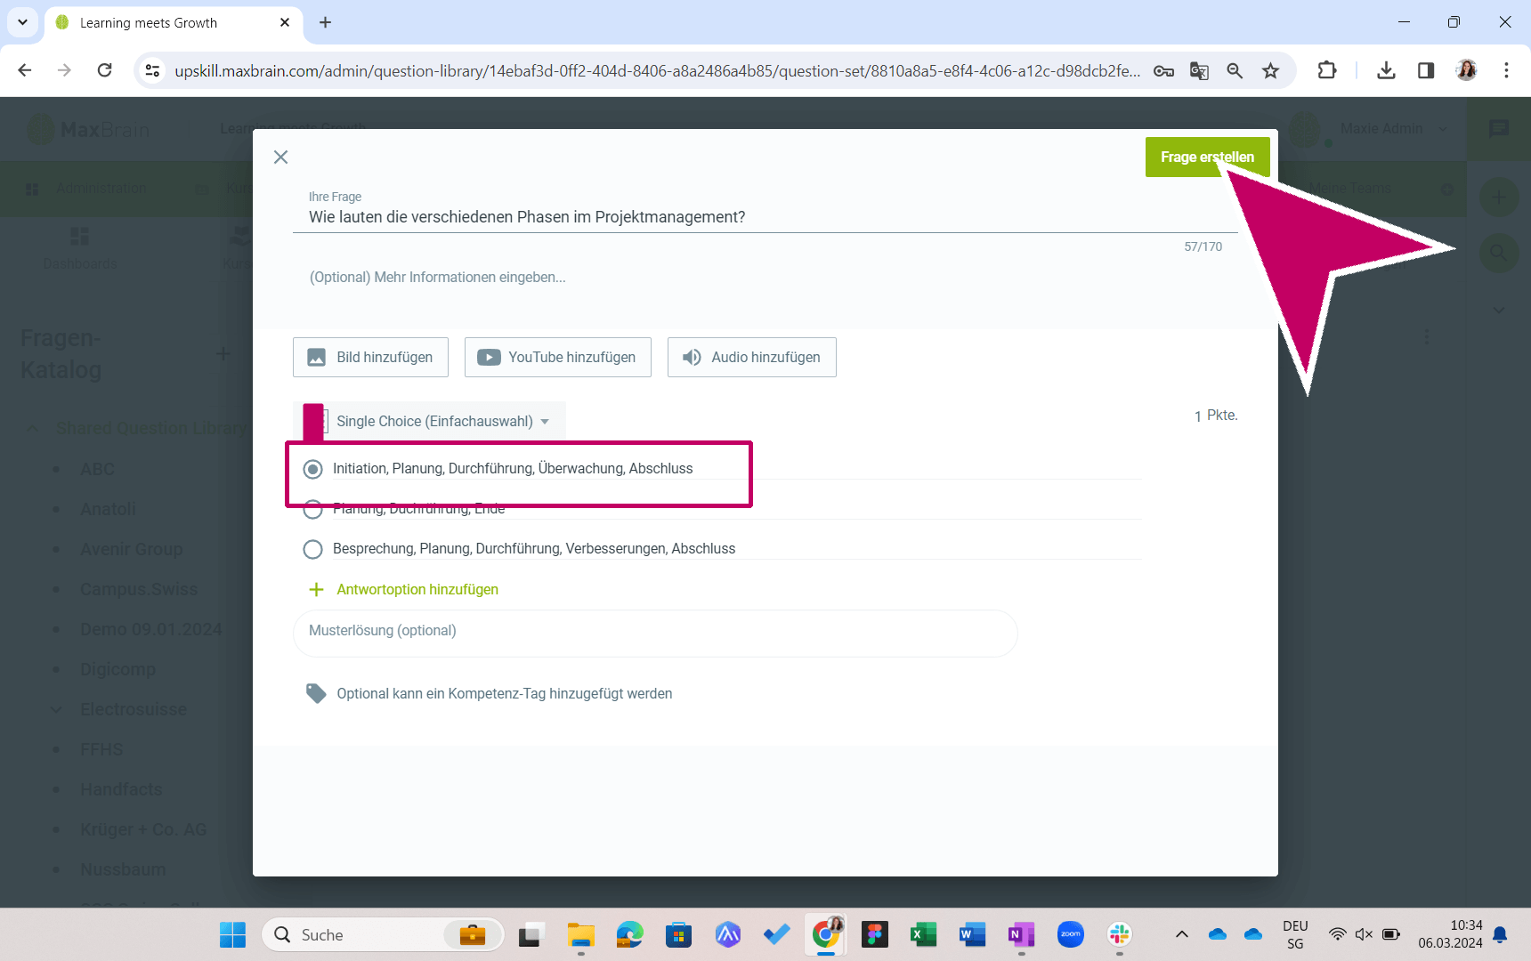Open Figma from taskbar
This screenshot has height=961, width=1531.
(x=874, y=934)
